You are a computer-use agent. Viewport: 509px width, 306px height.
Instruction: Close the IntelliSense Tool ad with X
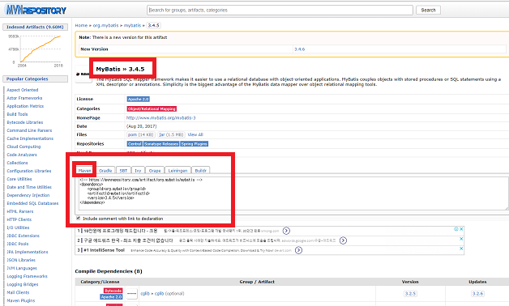[x=461, y=249]
